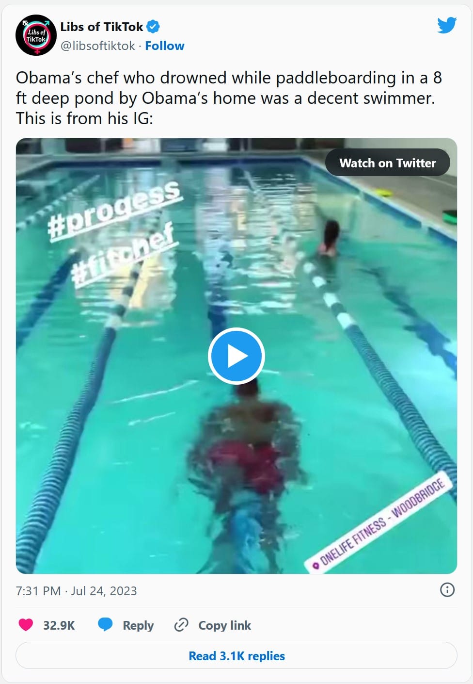Click the 32.9K likes count
The image size is (473, 684).
59,625
